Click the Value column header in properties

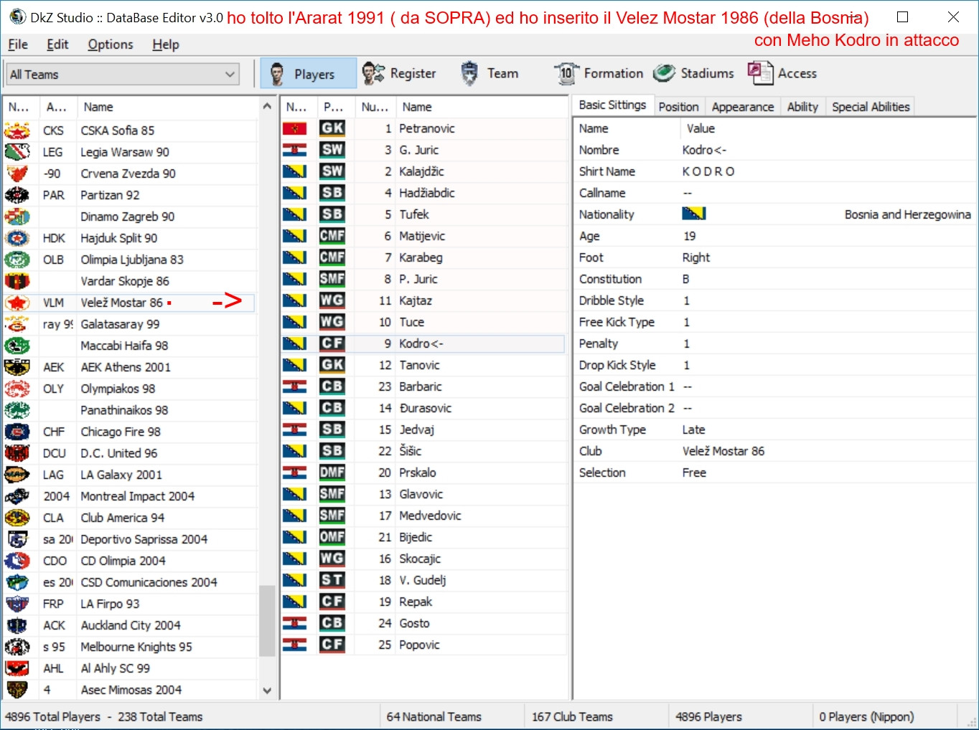pos(828,128)
